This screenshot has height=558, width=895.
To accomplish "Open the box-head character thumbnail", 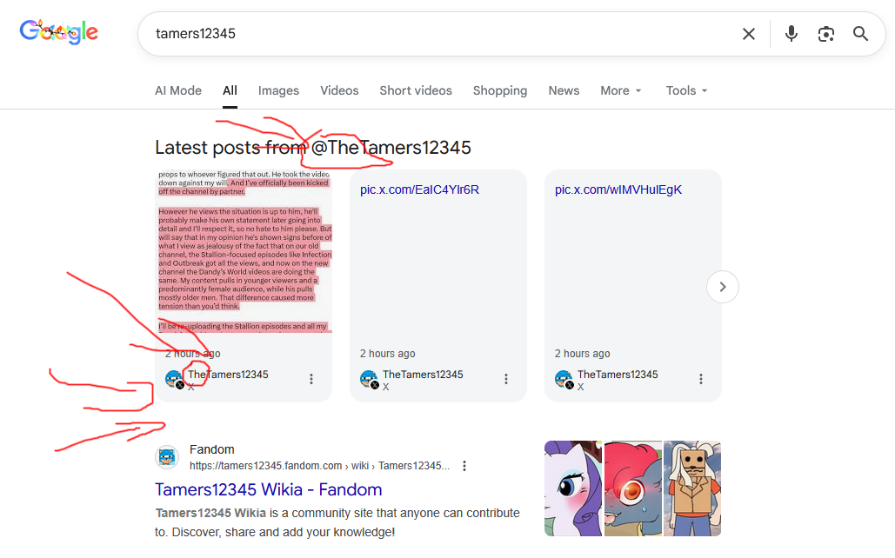I will pos(692,488).
